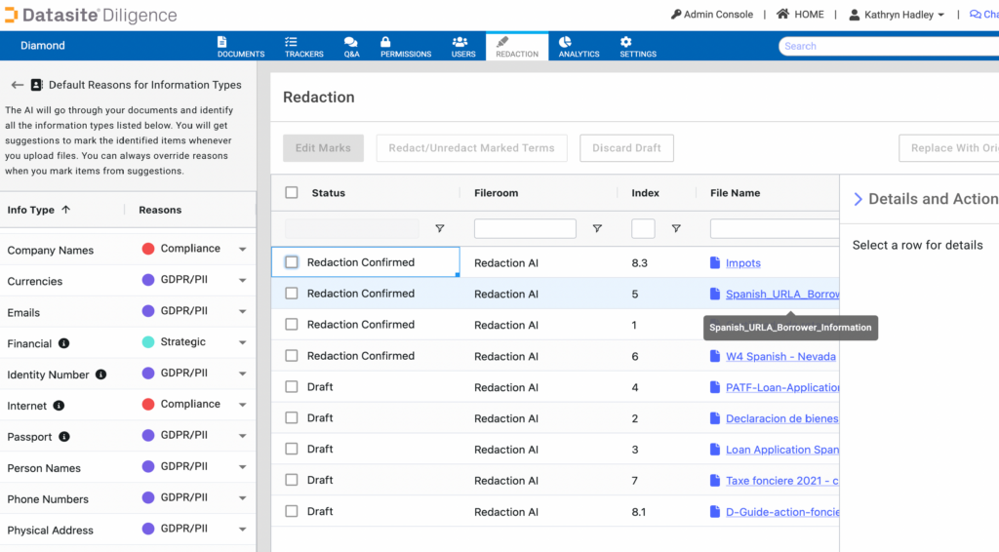Click the file icon beside Impots

715,262
